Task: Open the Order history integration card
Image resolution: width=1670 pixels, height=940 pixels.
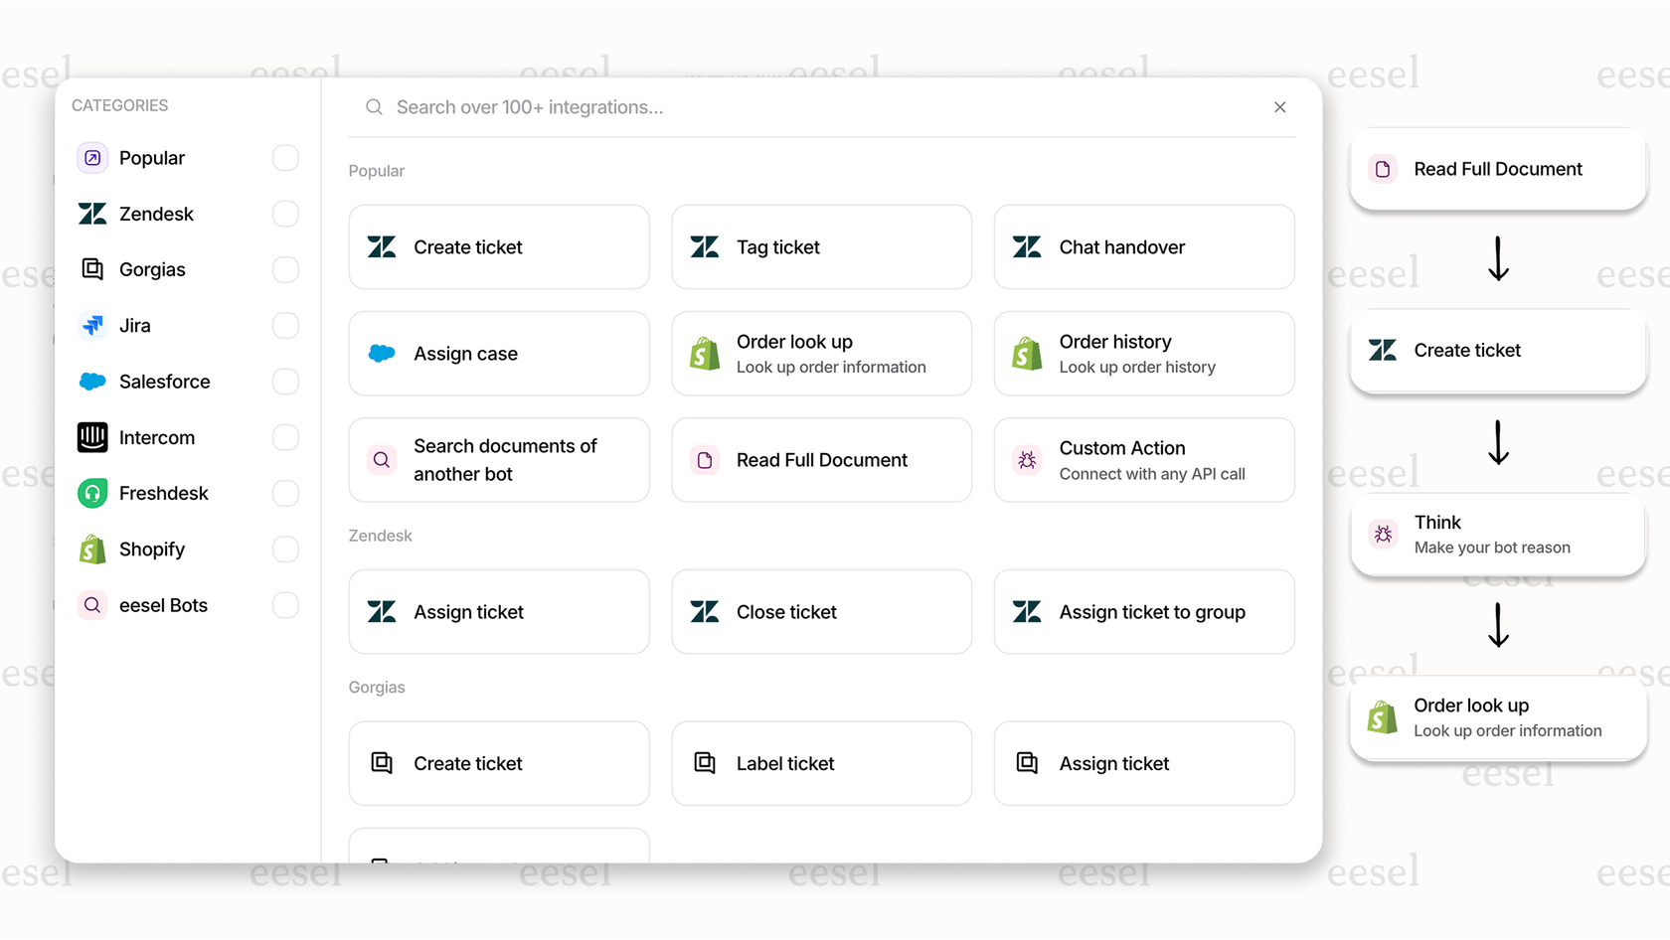Action: coord(1143,353)
